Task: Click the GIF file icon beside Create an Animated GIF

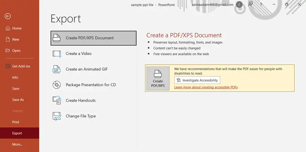Action: (56, 69)
